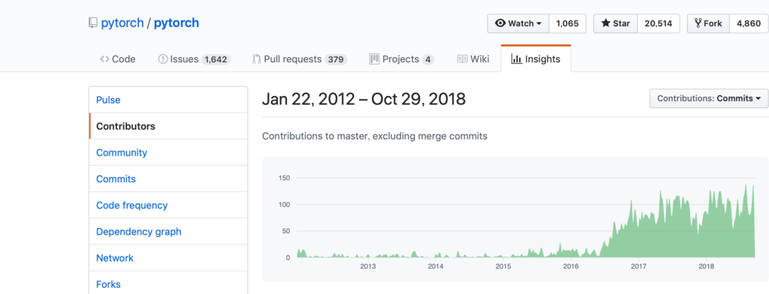Click the 2017 label on chart axis
The image size is (769, 294).
coord(638,266)
